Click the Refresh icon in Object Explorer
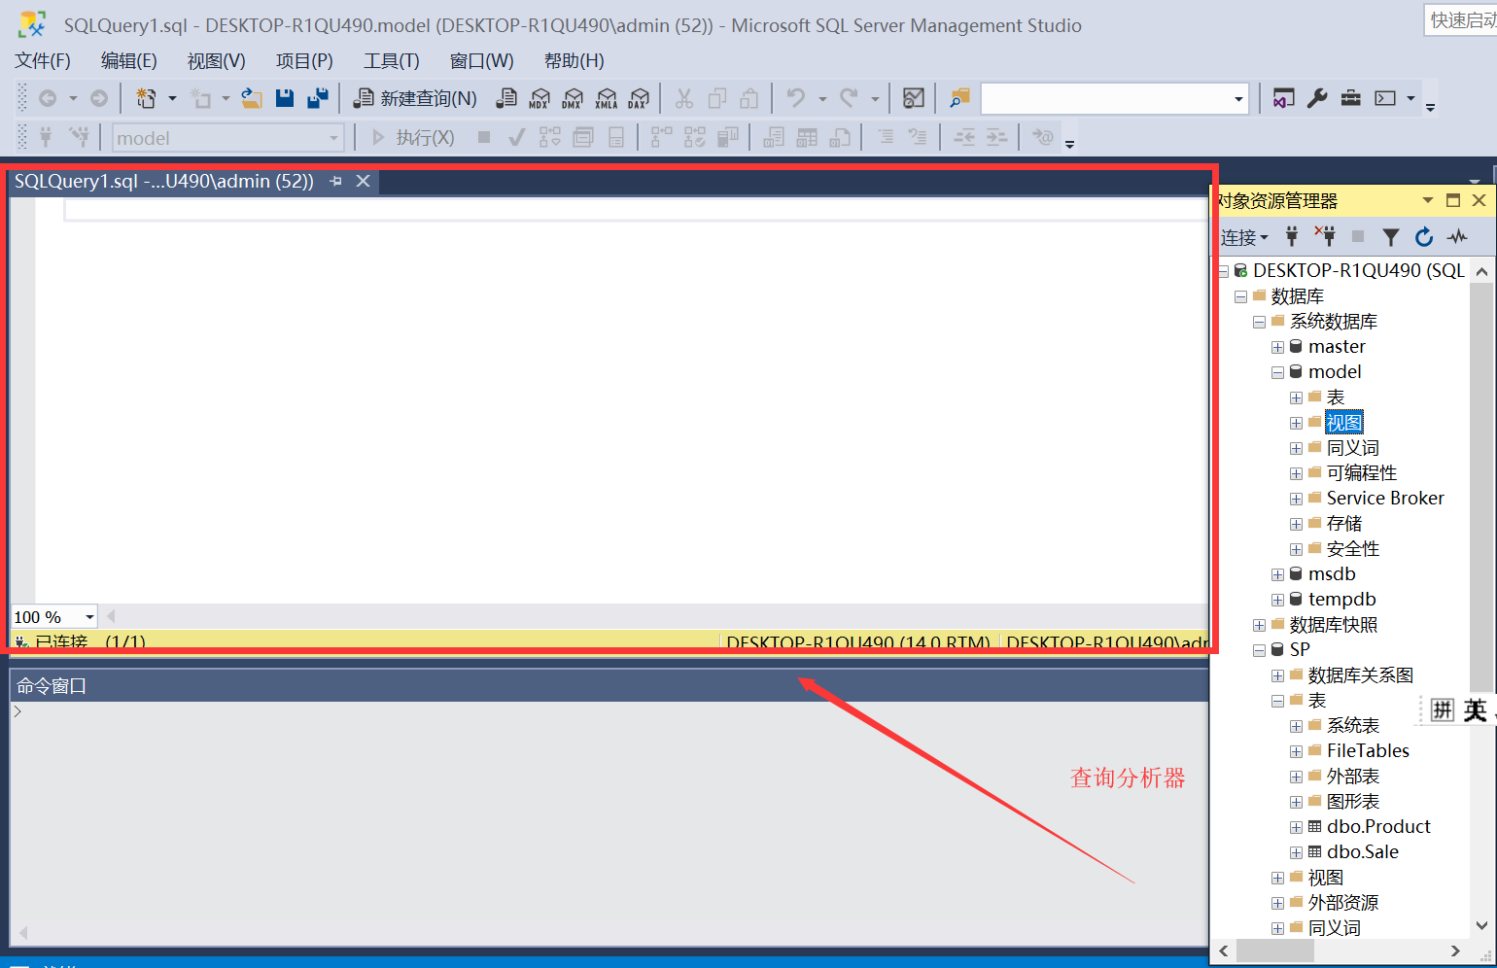 1424,236
